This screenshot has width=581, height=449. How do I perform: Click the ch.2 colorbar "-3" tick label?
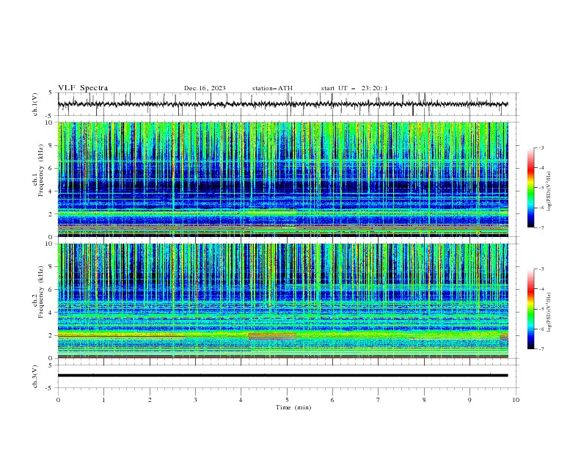click(x=541, y=269)
